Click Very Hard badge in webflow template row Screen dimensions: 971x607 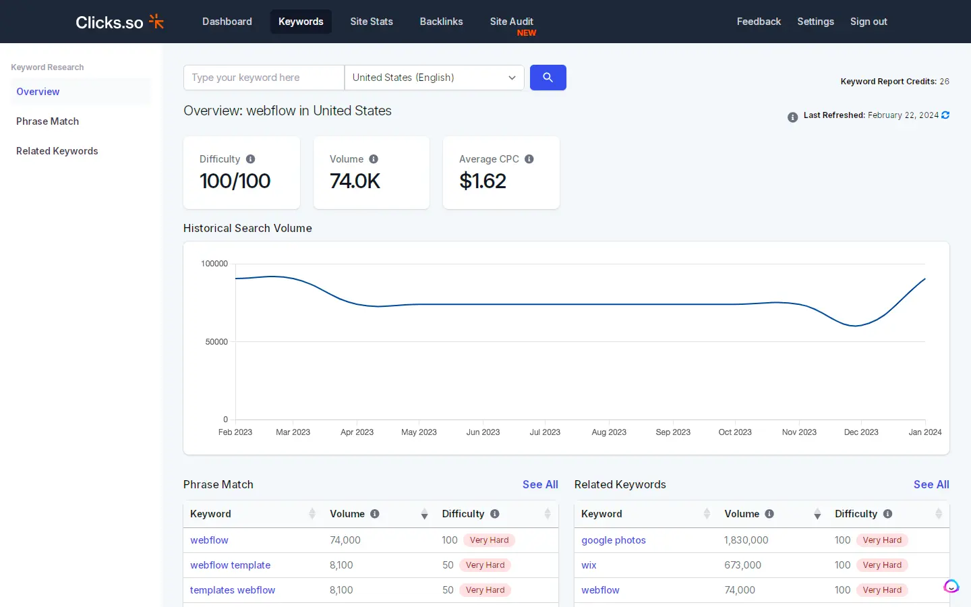pyautogui.click(x=485, y=565)
